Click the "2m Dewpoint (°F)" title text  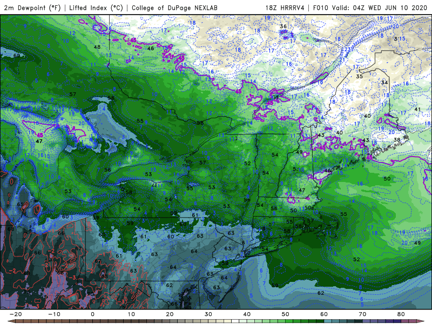[x=32, y=8]
